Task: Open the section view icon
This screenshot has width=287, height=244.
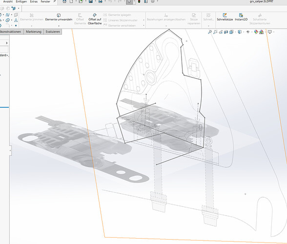Action: 226,32
